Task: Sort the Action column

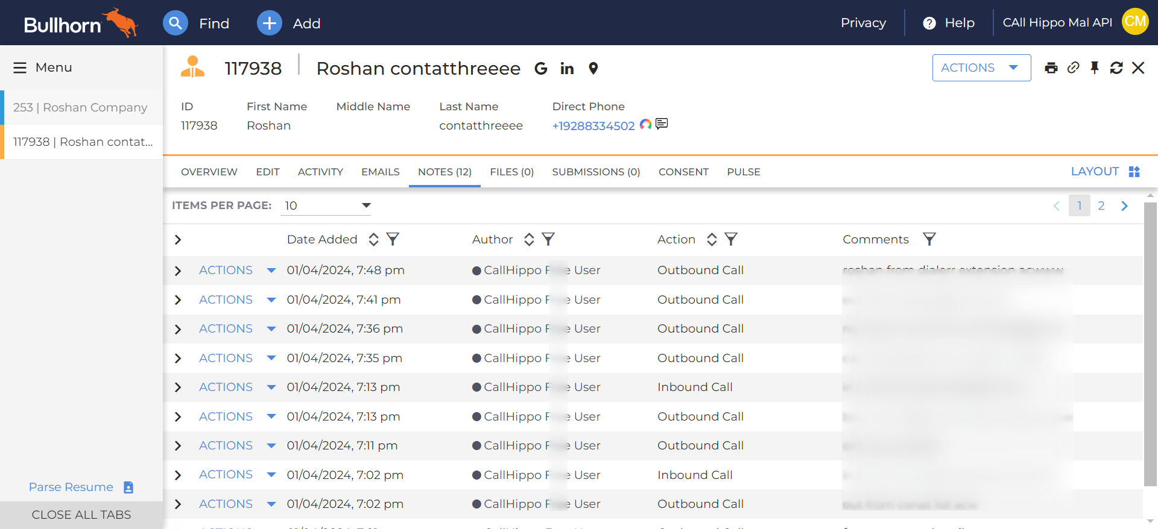Action: [712, 239]
